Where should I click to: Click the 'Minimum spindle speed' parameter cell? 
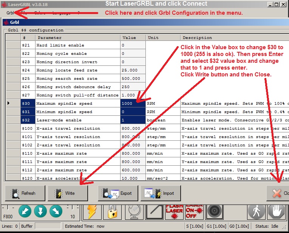coord(78,112)
